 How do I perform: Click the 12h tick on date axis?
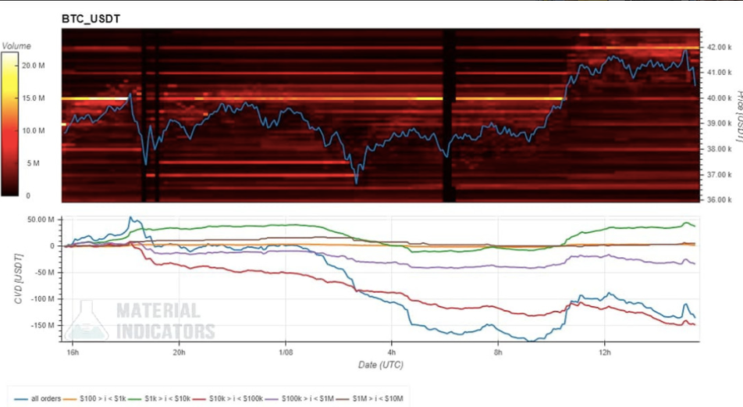pyautogui.click(x=604, y=353)
